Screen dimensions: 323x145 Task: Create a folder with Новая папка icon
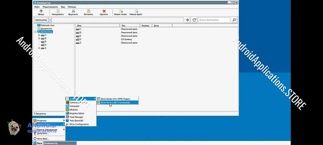(121, 11)
